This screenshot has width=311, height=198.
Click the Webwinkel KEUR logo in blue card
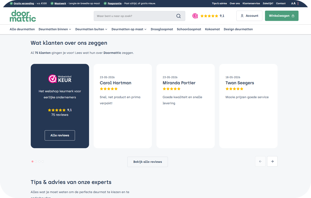(60, 79)
